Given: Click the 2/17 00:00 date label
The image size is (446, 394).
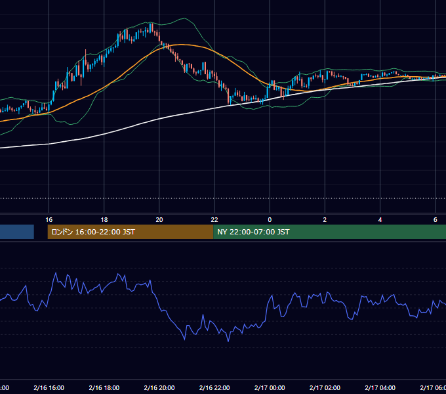Looking at the screenshot, I should (270, 387).
